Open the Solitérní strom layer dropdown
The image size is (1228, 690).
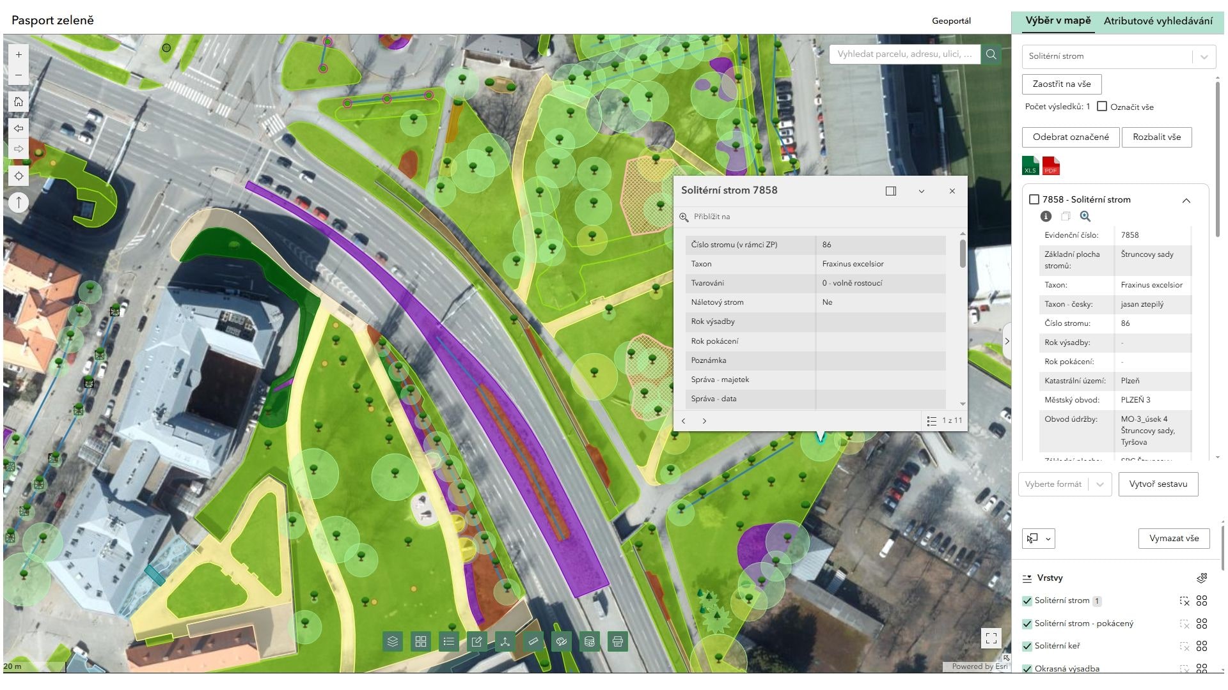click(x=1119, y=56)
